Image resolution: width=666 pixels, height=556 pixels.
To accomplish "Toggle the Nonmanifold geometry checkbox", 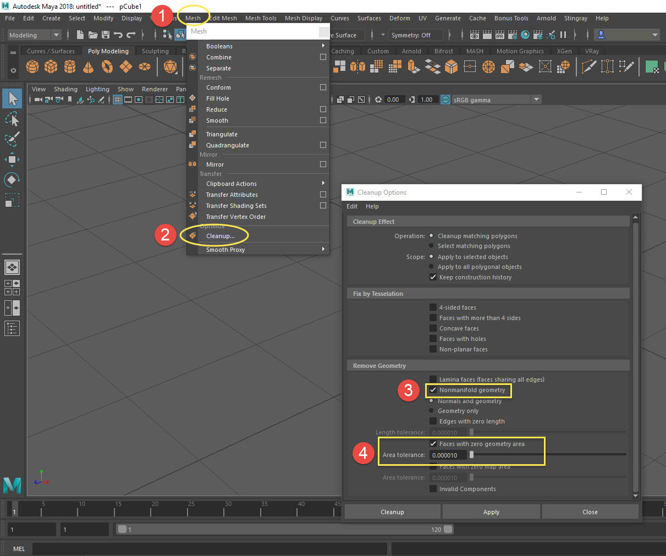I will [x=433, y=390].
